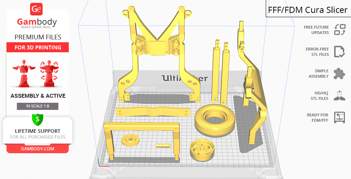Click the green Lifetime Support shield icon
This screenshot has height=179, width=351.
[x=37, y=119]
